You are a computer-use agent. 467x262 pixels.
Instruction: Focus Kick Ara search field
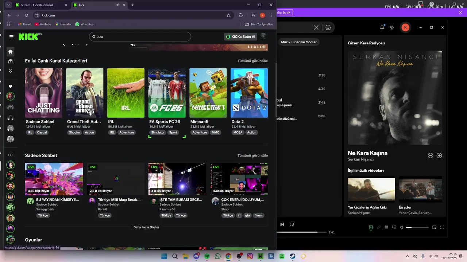pyautogui.click(x=140, y=37)
